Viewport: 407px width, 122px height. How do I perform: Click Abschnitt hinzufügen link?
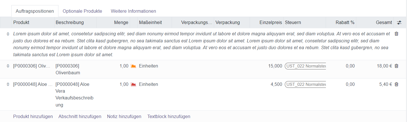coord(80,116)
